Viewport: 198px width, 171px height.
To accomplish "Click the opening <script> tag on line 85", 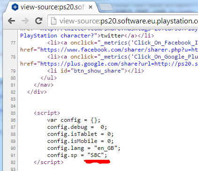I will click(47, 113).
